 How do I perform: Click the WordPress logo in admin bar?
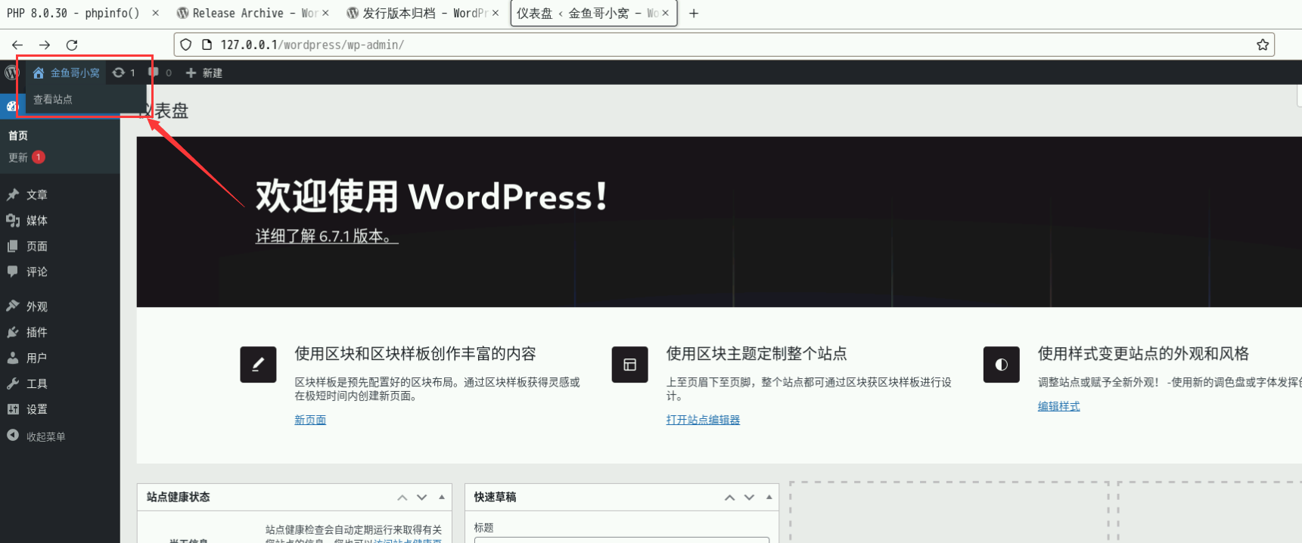[11, 73]
